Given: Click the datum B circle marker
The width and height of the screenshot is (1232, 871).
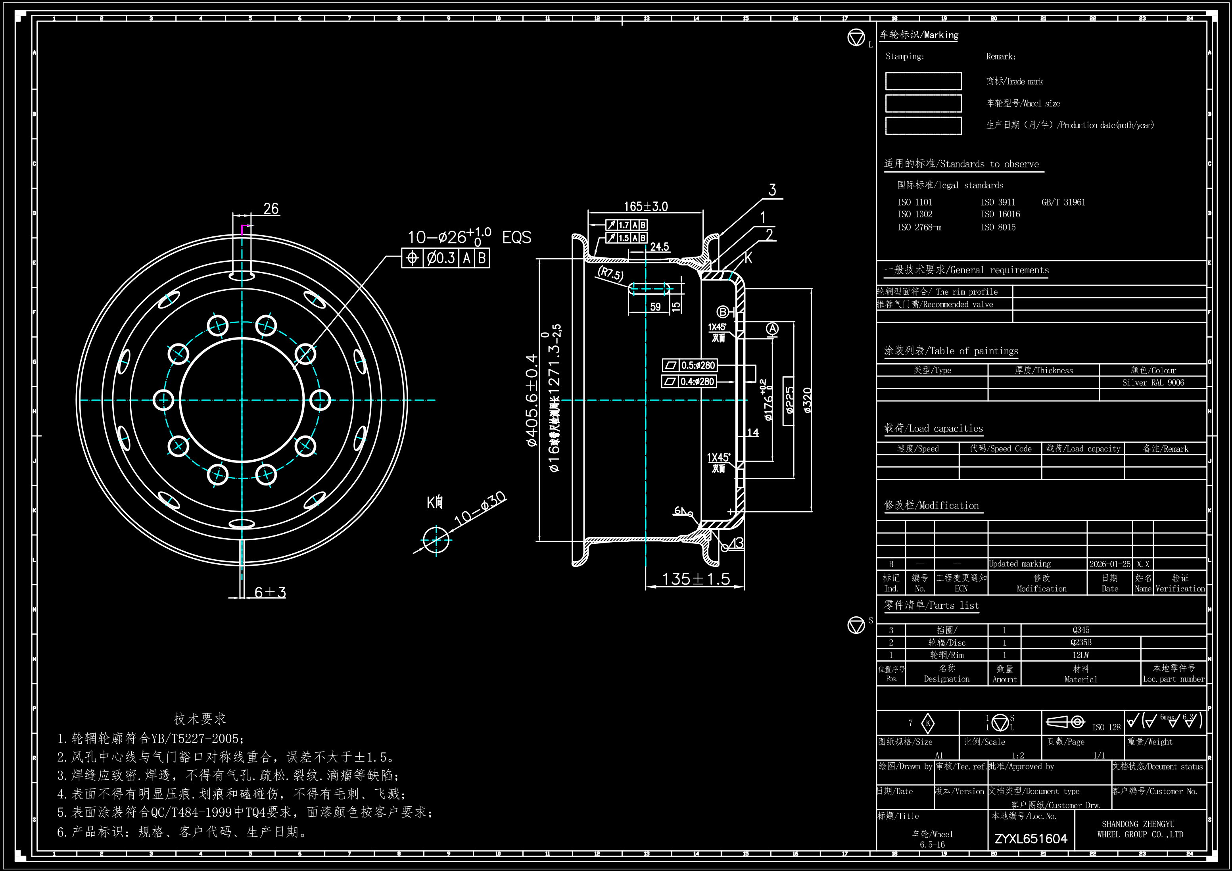Looking at the screenshot, I should 723,311.
